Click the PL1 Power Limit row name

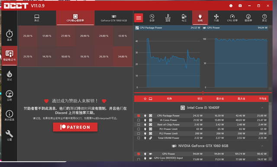click(x=168, y=129)
